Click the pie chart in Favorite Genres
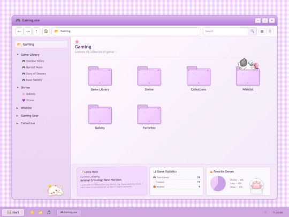289x217 pixels. click(218, 183)
